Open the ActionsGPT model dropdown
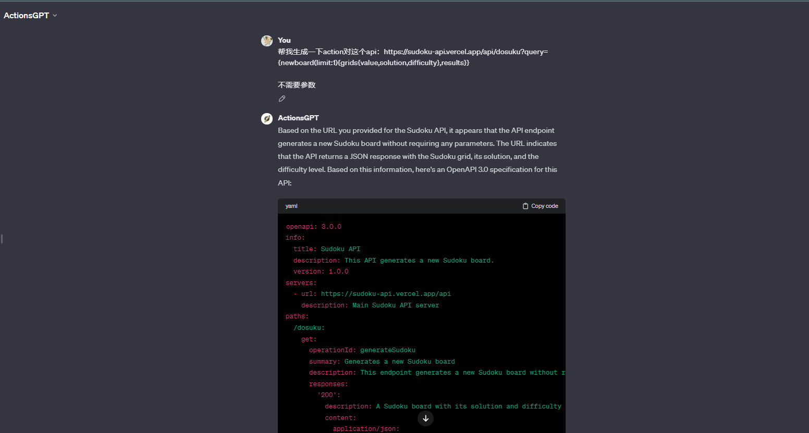The height and width of the screenshot is (433, 809). [30, 16]
